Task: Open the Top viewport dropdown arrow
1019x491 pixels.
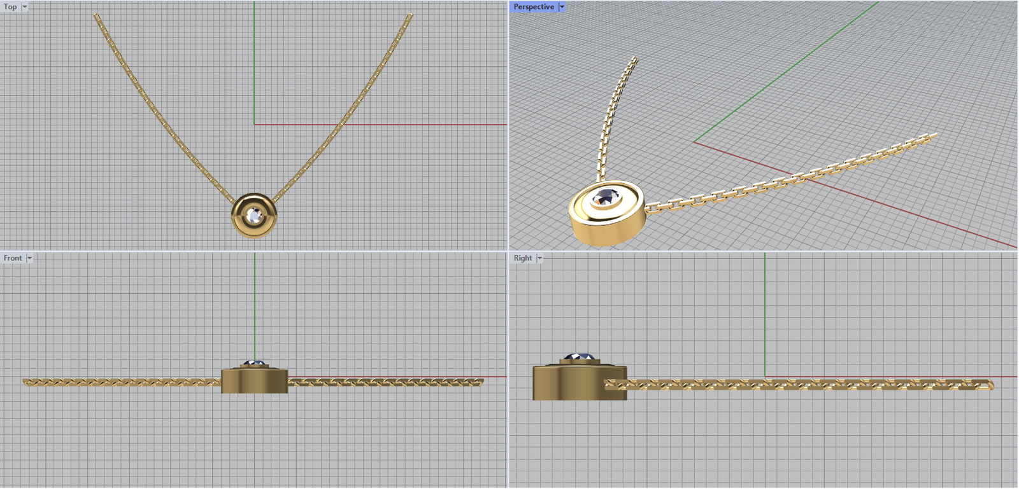Action: pyautogui.click(x=25, y=7)
